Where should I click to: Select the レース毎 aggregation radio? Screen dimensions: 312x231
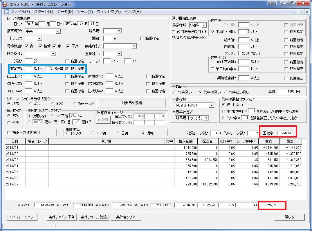coord(93,133)
